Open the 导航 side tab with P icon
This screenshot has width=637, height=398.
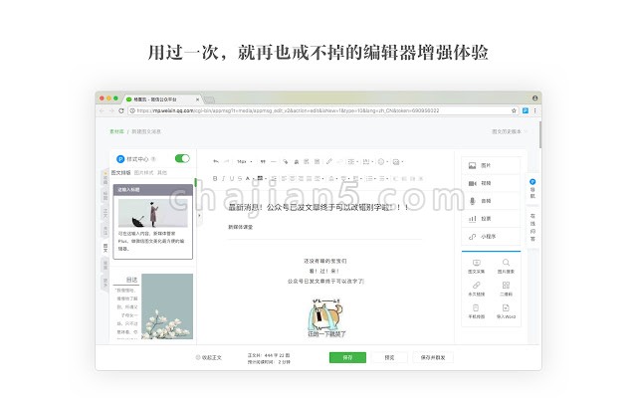tap(532, 188)
